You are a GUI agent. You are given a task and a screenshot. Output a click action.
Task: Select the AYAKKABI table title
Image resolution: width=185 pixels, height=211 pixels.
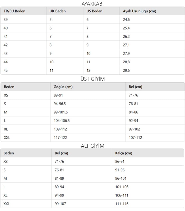[x=93, y=4]
